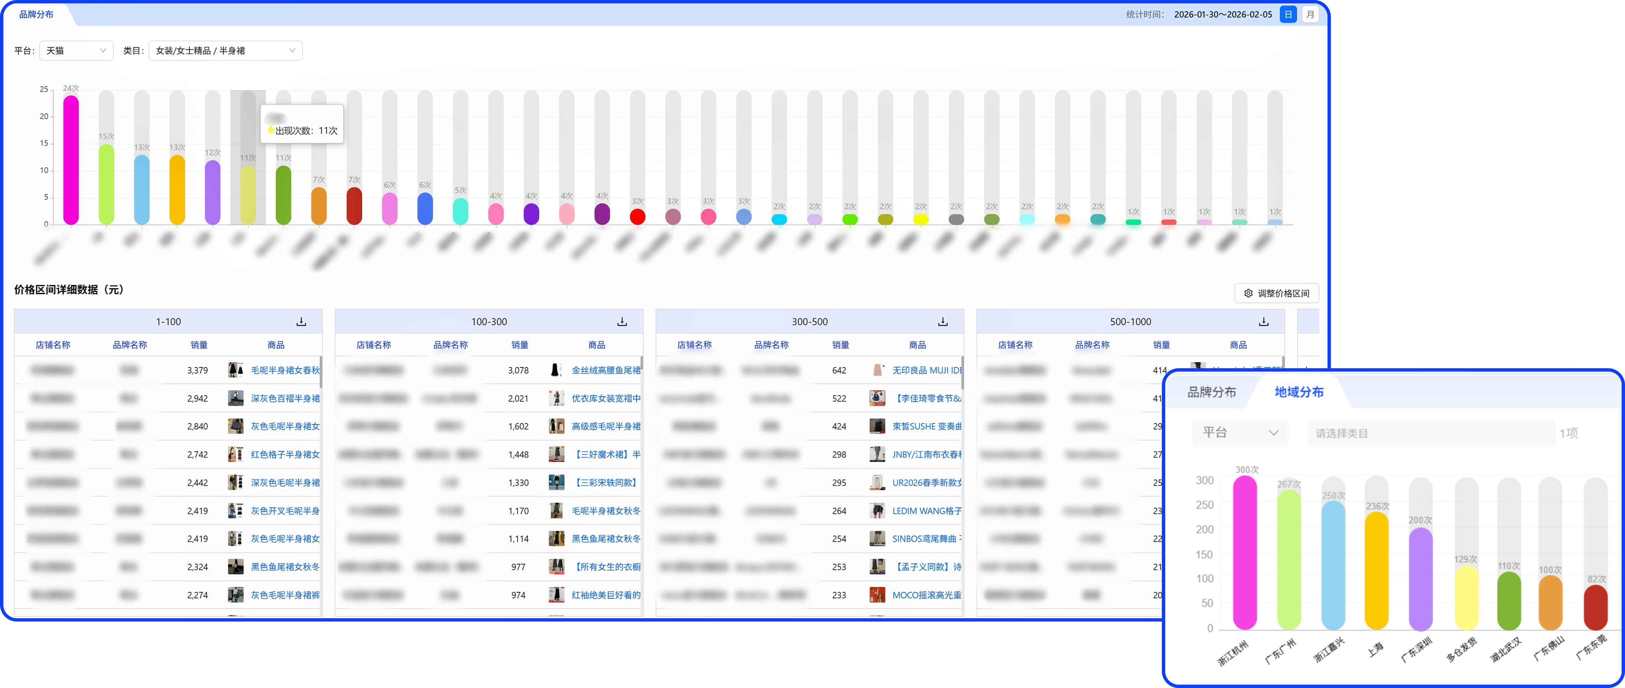This screenshot has width=1625, height=688.
Task: Open product thumbnail for 毛呢半身裙女春秋
Action: (x=235, y=370)
